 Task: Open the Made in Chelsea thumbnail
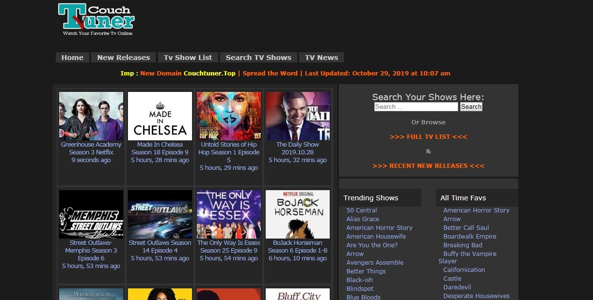(160, 116)
